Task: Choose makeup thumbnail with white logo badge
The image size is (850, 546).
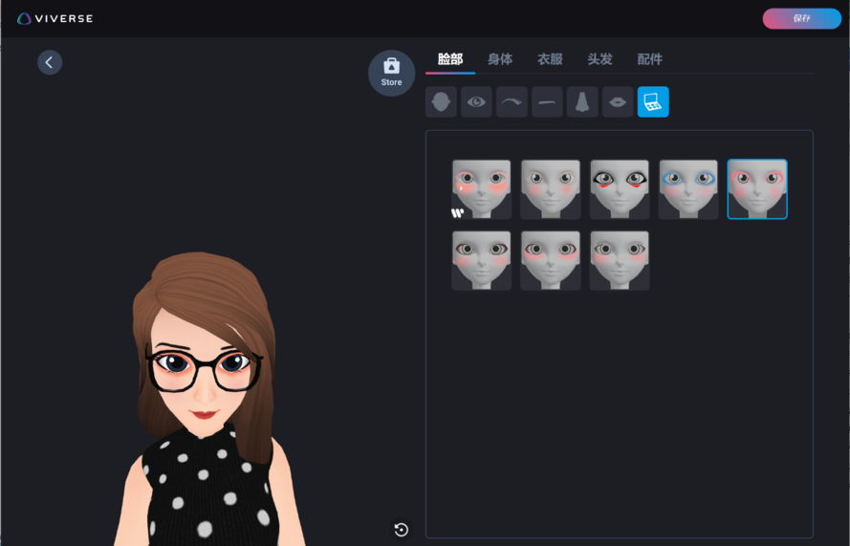Action: pos(481,189)
